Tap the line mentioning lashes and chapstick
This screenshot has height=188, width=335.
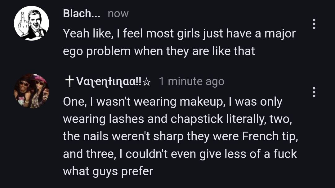(x=177, y=119)
